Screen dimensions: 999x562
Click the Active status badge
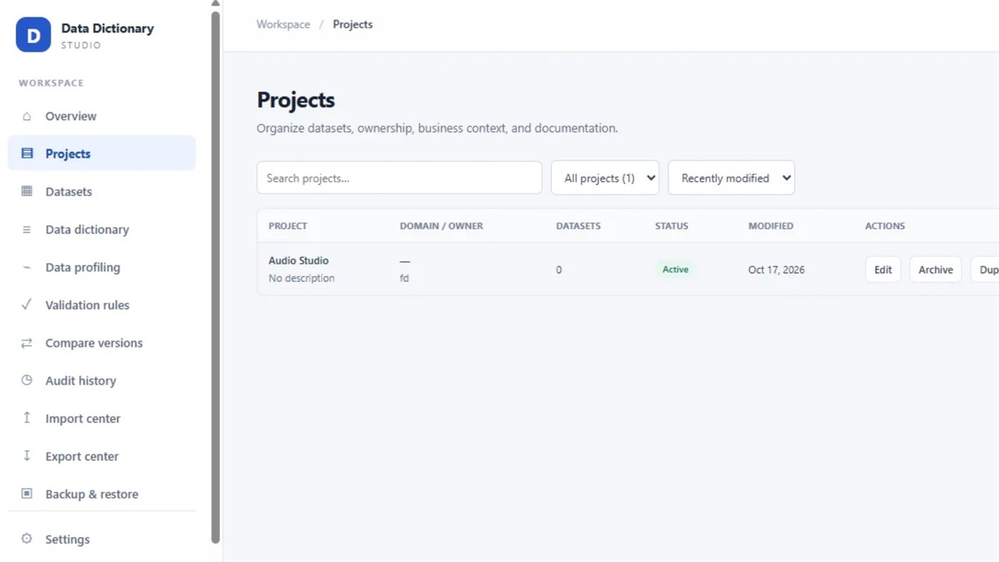(x=676, y=269)
